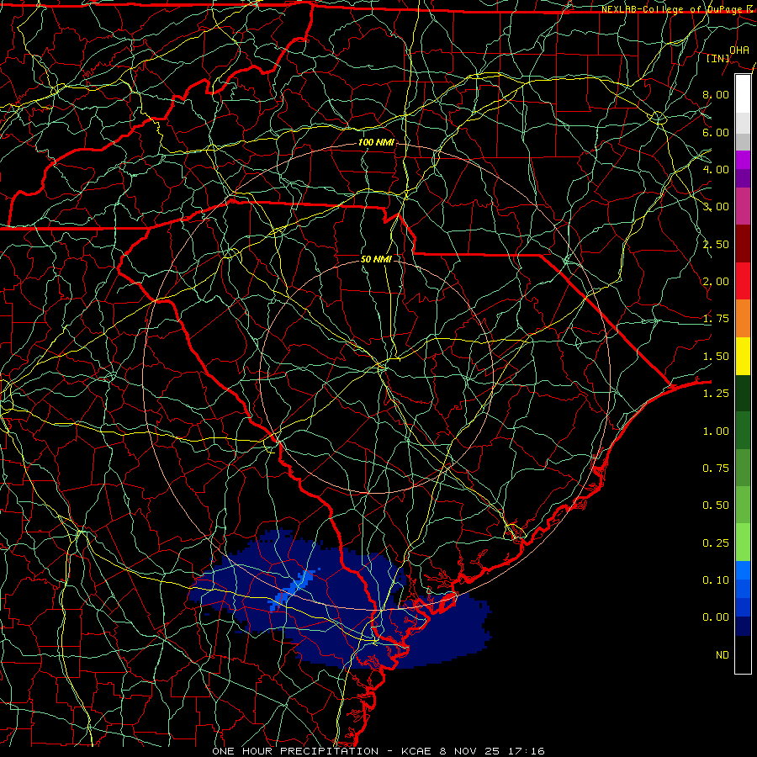
Task: Click the dark navy 0.00 legend swatch
Action: [x=743, y=626]
